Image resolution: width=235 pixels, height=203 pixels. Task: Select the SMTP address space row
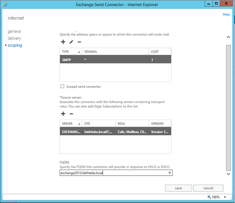(115, 59)
